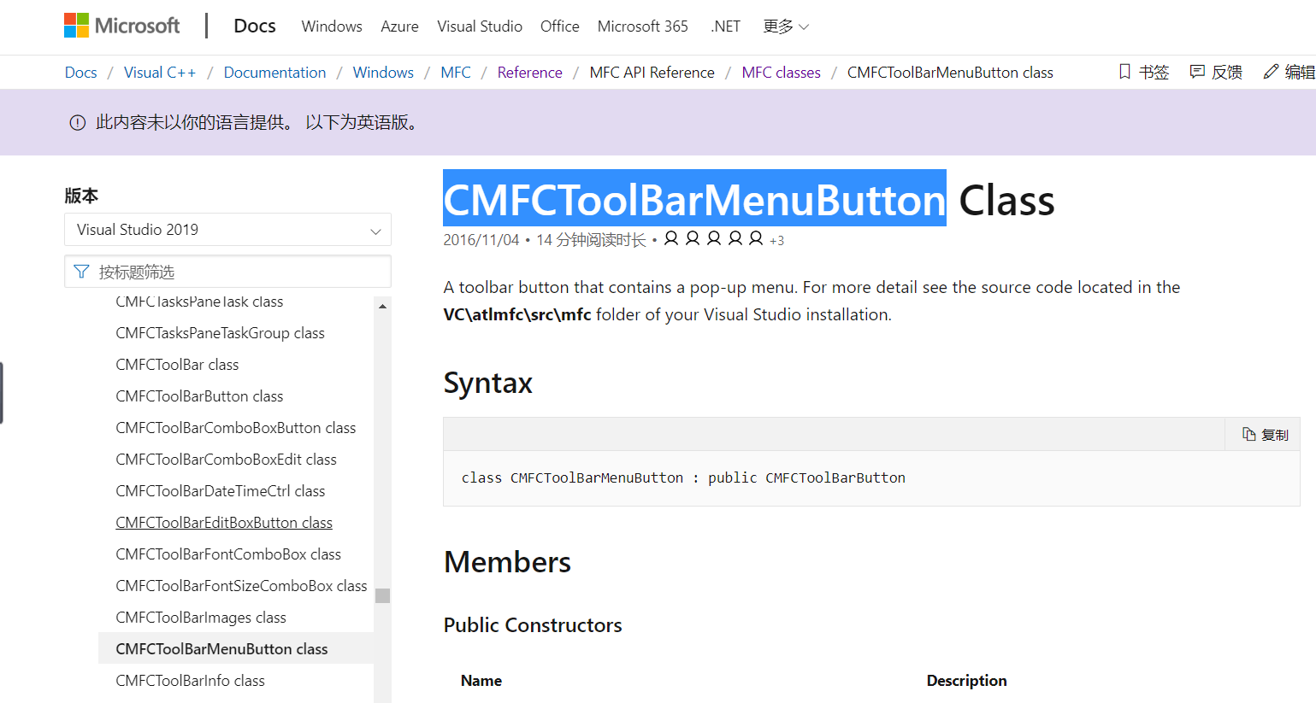Click the +3 contributors indicator
1316x703 pixels.
coord(776,241)
